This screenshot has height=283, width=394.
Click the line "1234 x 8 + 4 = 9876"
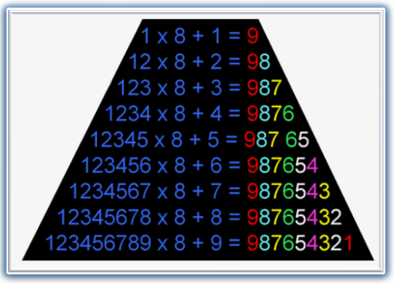[200, 113]
